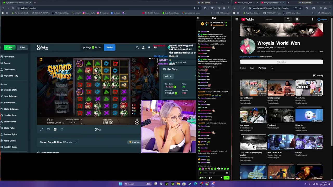Image resolution: width=333 pixels, height=187 pixels.
Task: Click the fullscreen expand icon below the game
Action: pos(41,129)
